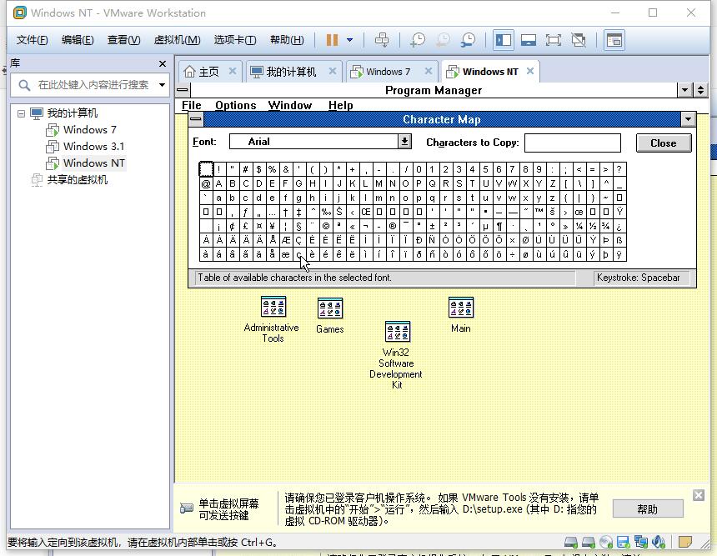Select the £ pound sign cell
The width and height of the screenshot is (717, 556).
pos(246,226)
